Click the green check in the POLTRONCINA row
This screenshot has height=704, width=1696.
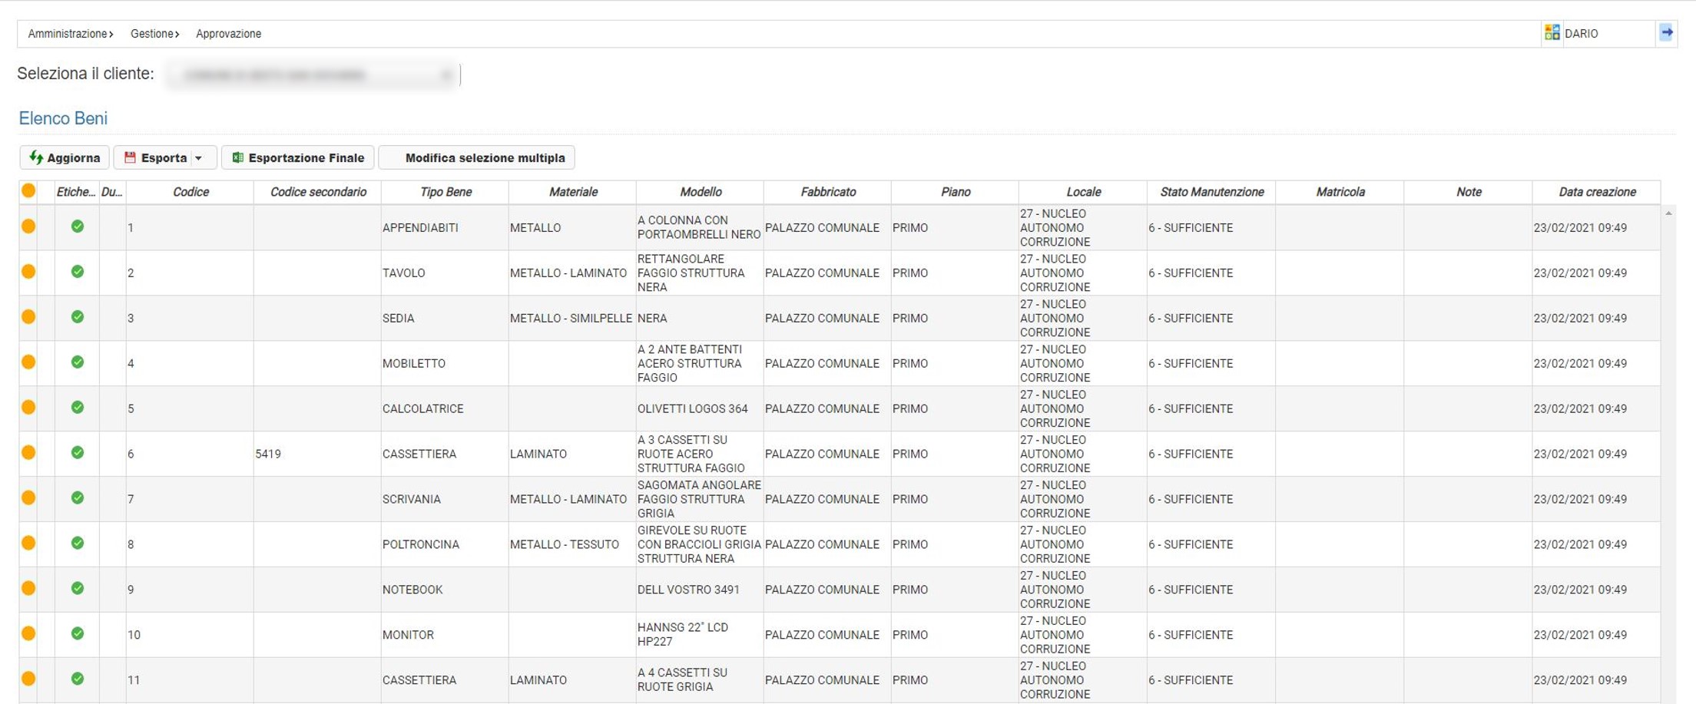(x=78, y=544)
